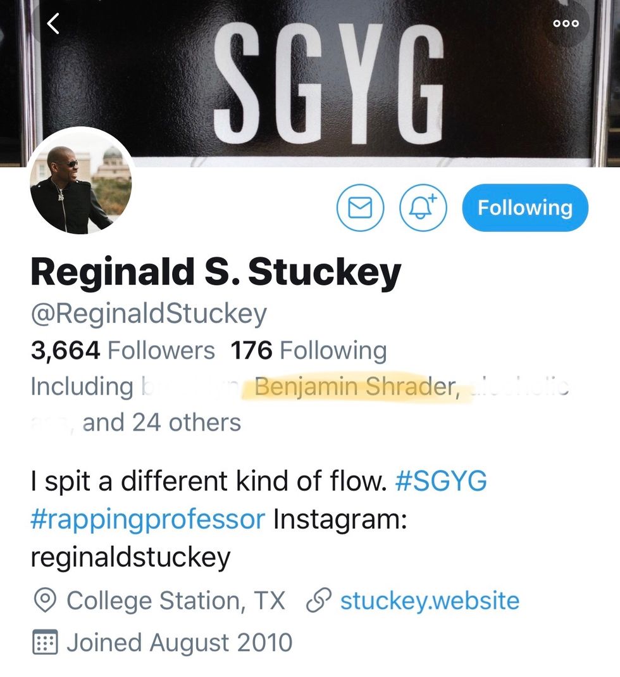Image resolution: width=620 pixels, height=677 pixels.
Task: Tap the calendar joined icon
Action: 46,642
